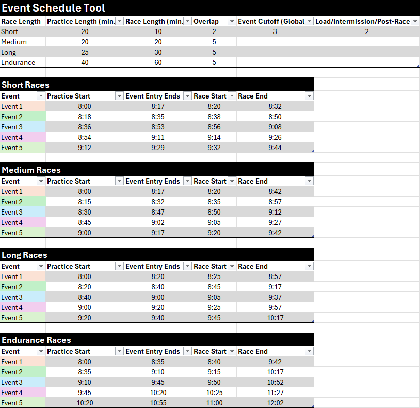This screenshot has height=408, width=420.
Task: Open Race End filter in Endurance Races table
Action: 309,351
